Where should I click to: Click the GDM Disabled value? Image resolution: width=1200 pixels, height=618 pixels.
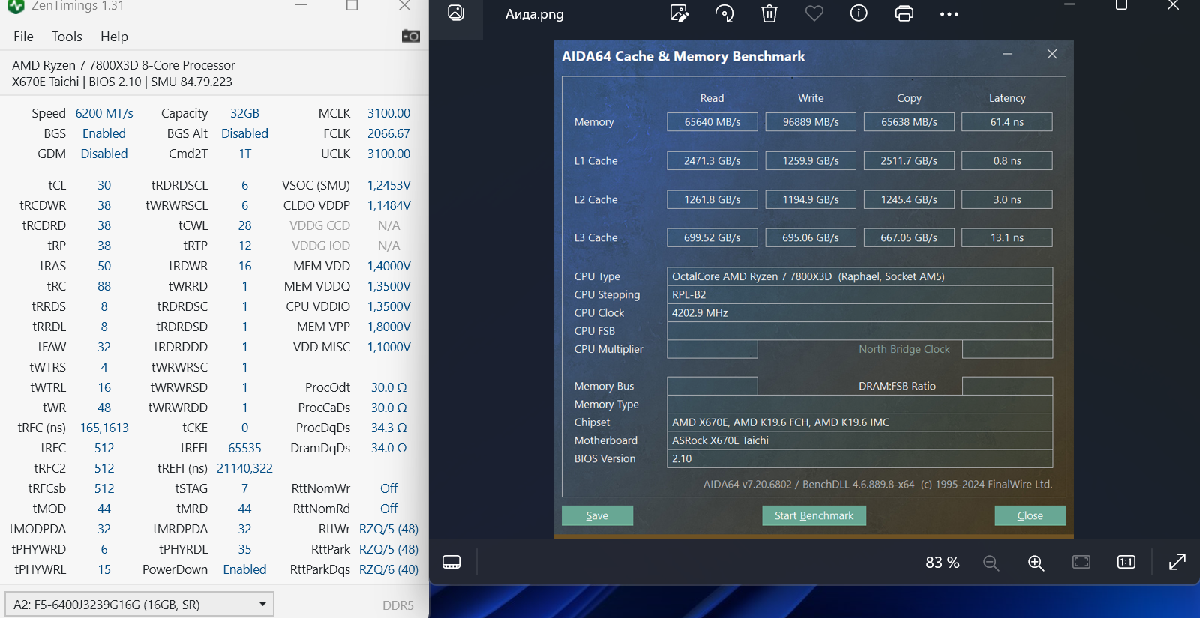coord(104,154)
